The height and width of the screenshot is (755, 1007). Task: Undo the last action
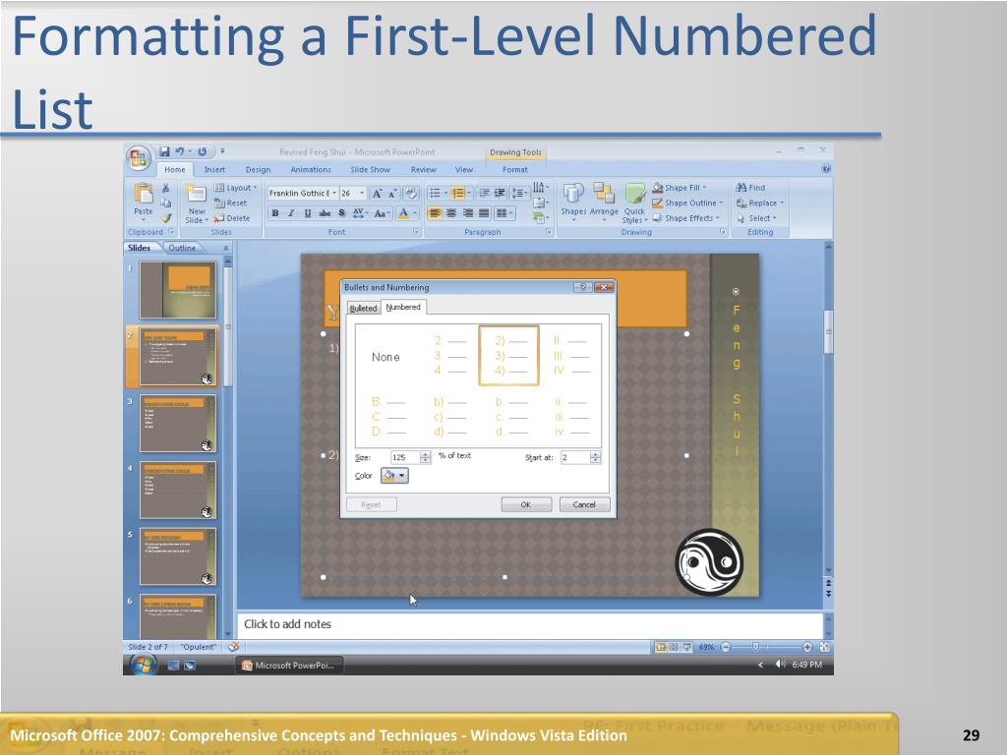click(179, 151)
